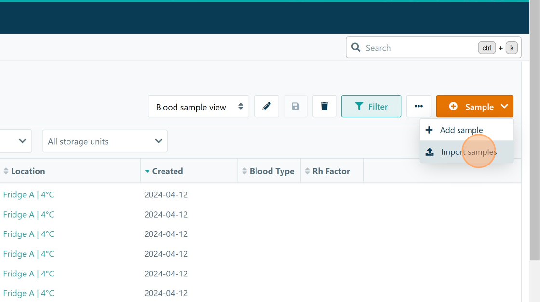Select the third row's 2024-04-12 created date
The image size is (540, 302).
(166, 234)
